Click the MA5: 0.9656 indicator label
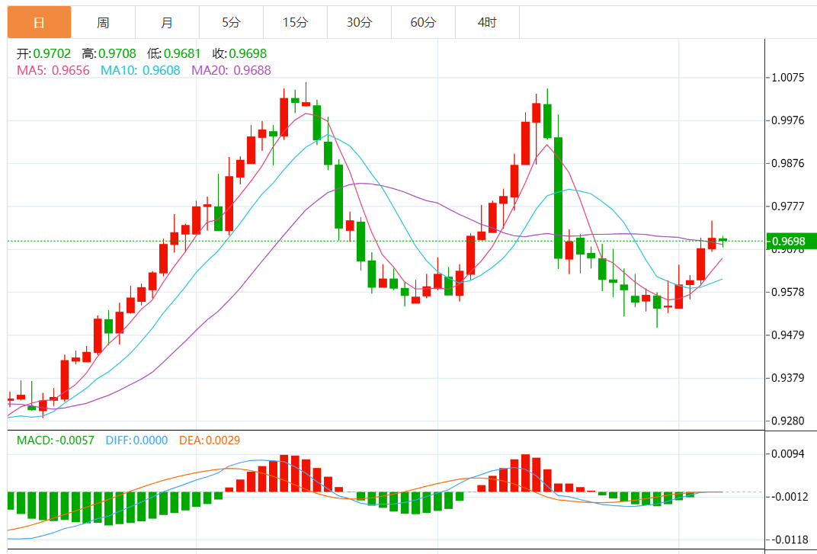817x554 pixels. pos(53,70)
